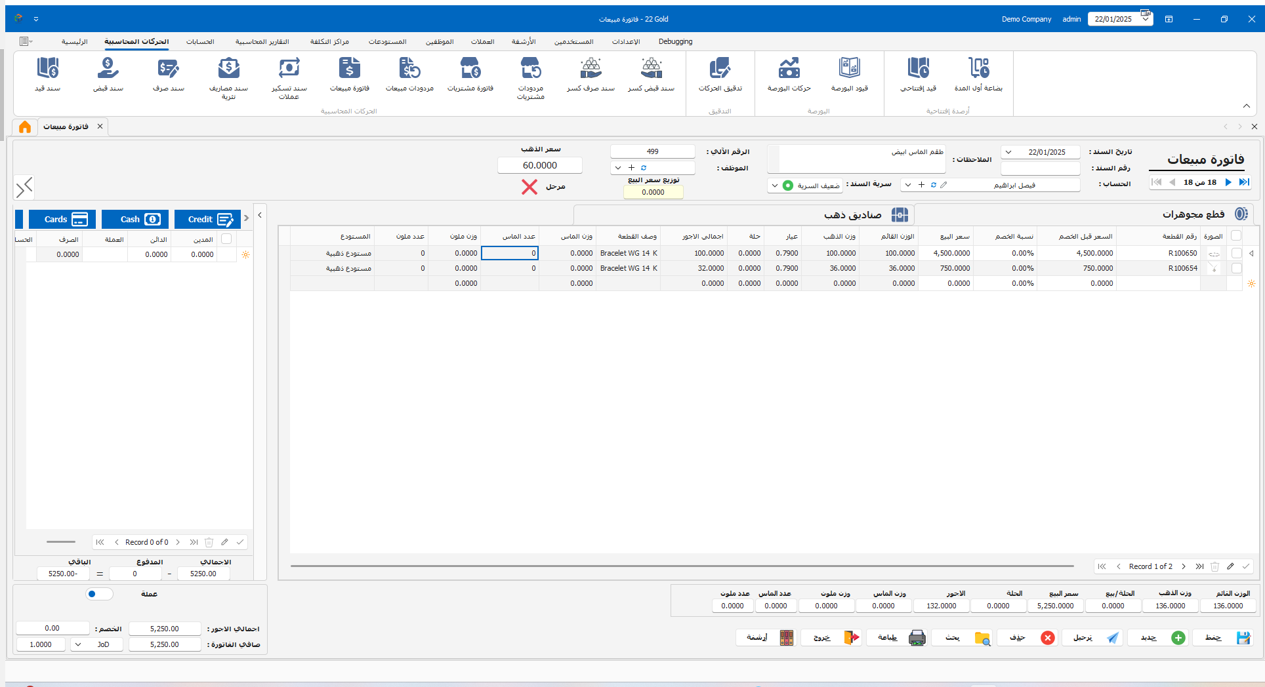Click the Cash payment button
Screen dimensions: 1265x687
(x=136, y=219)
